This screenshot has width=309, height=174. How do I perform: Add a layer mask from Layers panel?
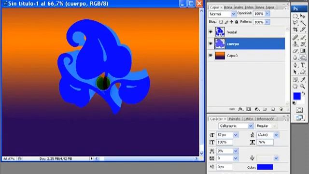(x=249, y=109)
